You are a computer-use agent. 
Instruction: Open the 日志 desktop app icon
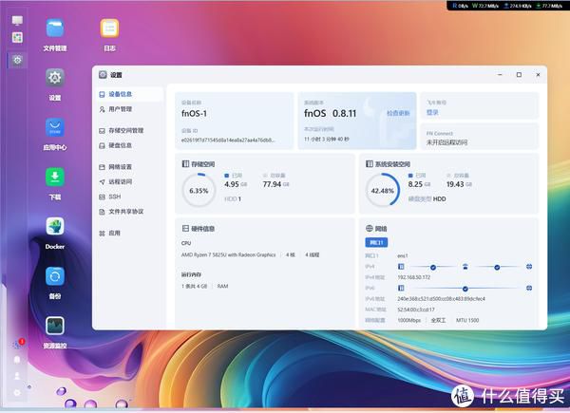109,28
